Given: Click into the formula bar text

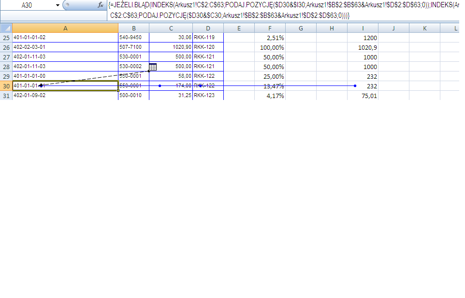Looking at the screenshot, I should tap(283, 10).
